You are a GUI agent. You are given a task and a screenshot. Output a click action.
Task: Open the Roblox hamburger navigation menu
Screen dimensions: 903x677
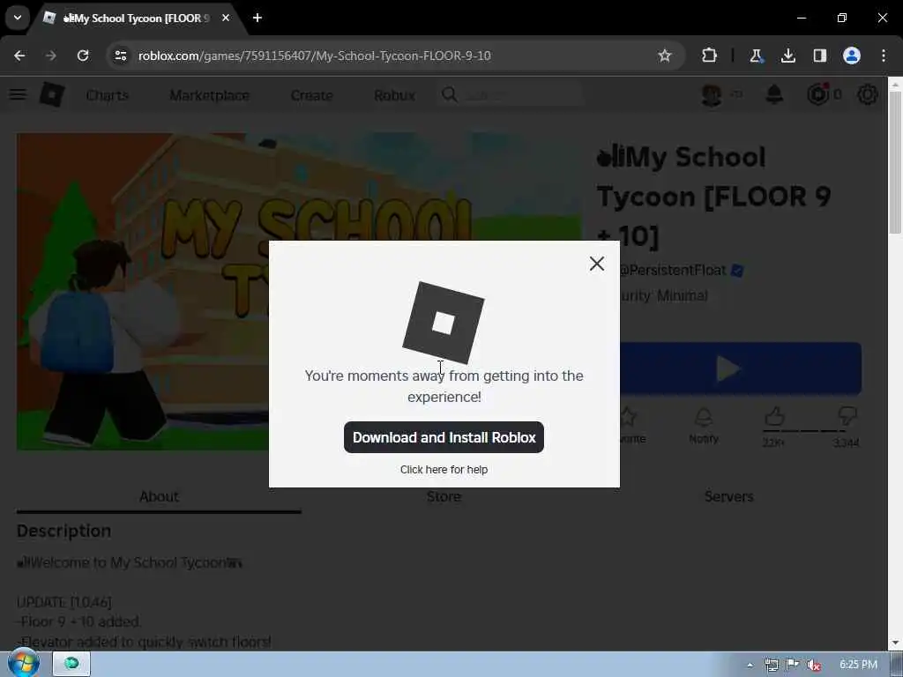(18, 94)
